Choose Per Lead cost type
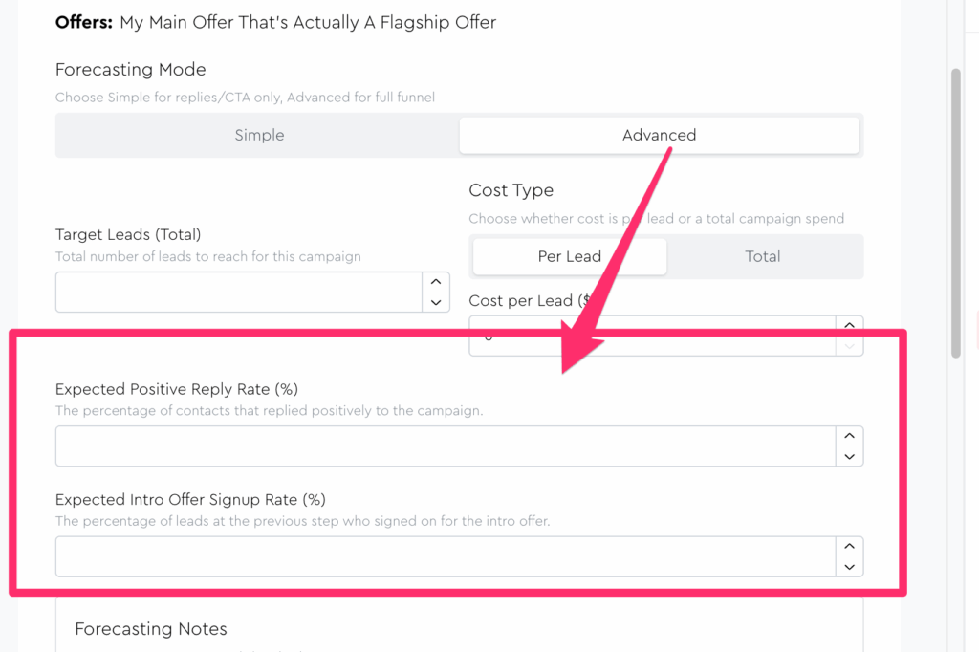The height and width of the screenshot is (652, 979). [570, 256]
